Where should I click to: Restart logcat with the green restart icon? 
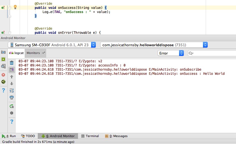click(x=12, y=106)
